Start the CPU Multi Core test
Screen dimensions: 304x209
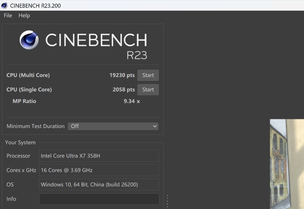pos(148,75)
